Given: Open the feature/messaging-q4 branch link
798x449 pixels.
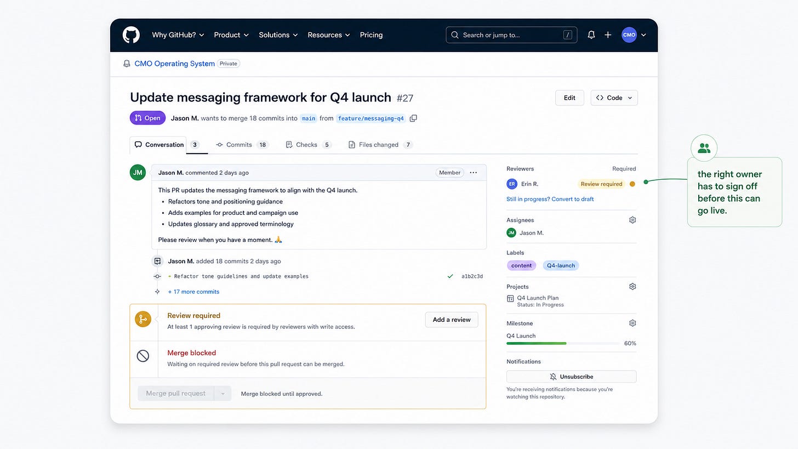Looking at the screenshot, I should coord(371,118).
